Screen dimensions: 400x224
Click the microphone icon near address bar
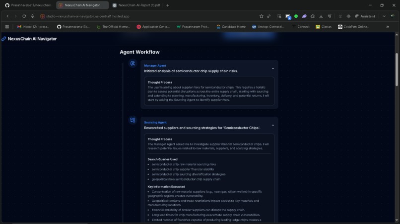32,16
